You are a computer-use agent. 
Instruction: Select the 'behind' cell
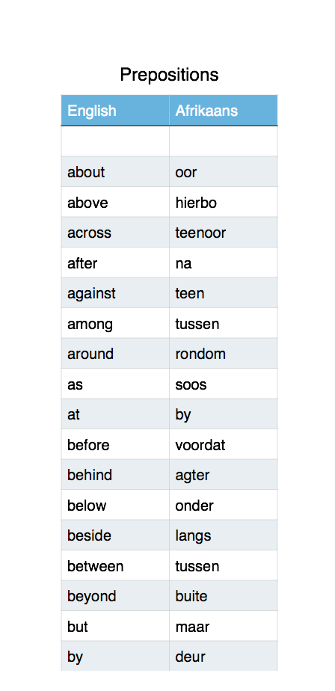pos(115,475)
